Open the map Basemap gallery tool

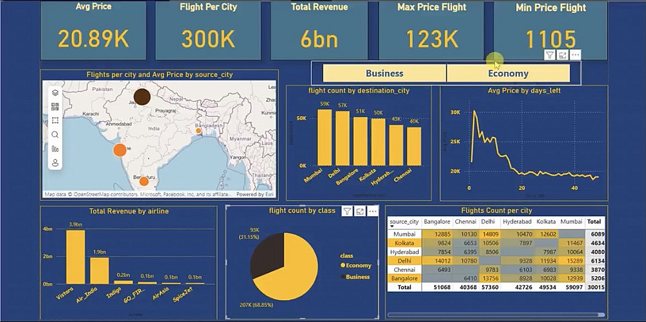[x=55, y=107]
